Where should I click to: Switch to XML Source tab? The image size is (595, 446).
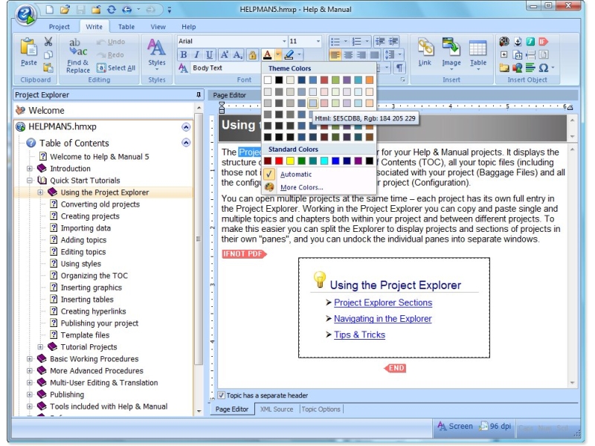pyautogui.click(x=277, y=410)
